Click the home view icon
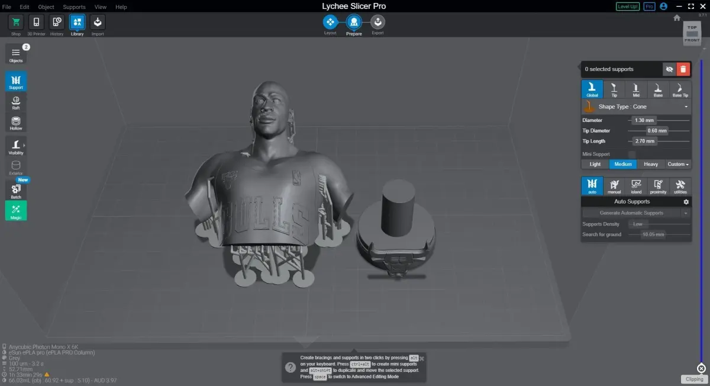 [x=677, y=18]
